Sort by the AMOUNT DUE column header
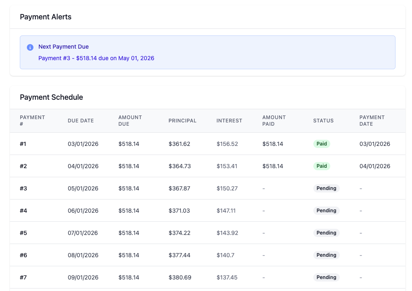Viewport: 412px width, 291px height. pyautogui.click(x=130, y=121)
